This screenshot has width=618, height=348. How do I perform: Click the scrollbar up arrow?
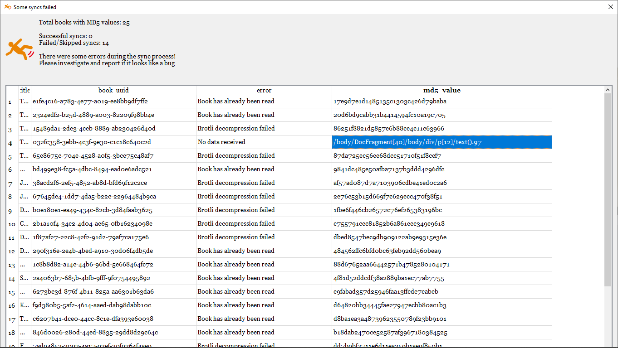[x=608, y=90]
